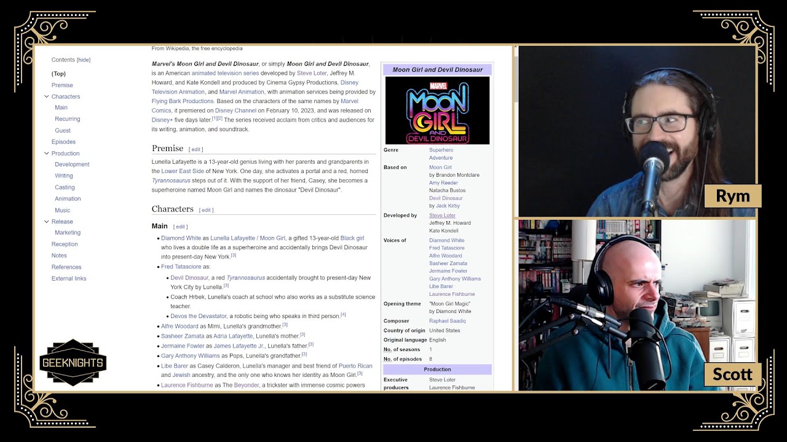Open Animation subsection in contents
The image size is (787, 442).
(68, 199)
